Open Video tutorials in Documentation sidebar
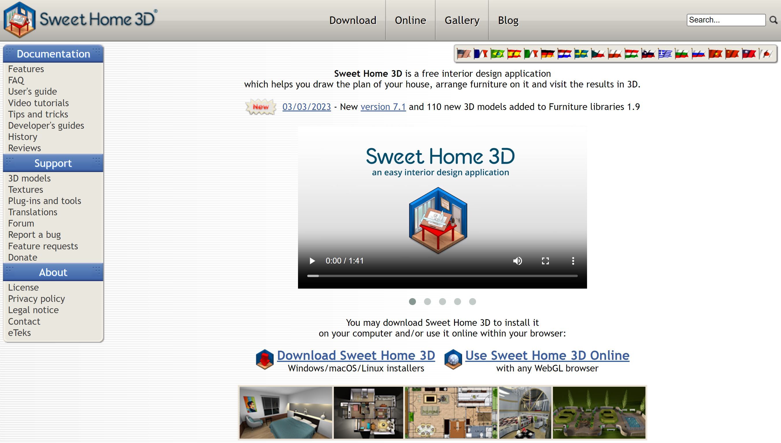 point(38,103)
